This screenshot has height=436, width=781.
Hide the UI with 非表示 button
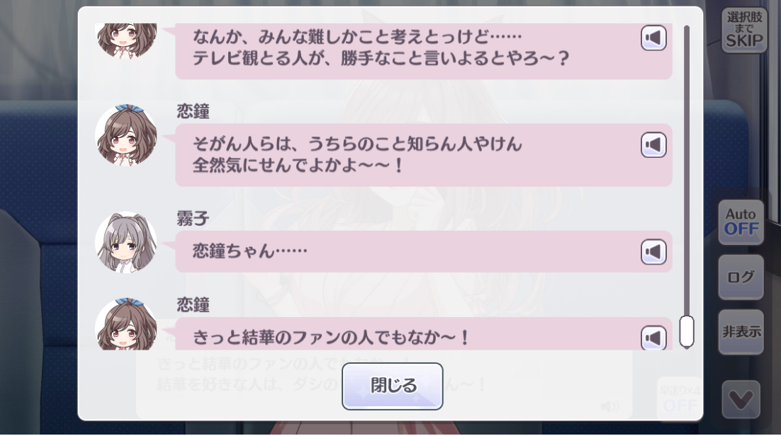coord(741,332)
